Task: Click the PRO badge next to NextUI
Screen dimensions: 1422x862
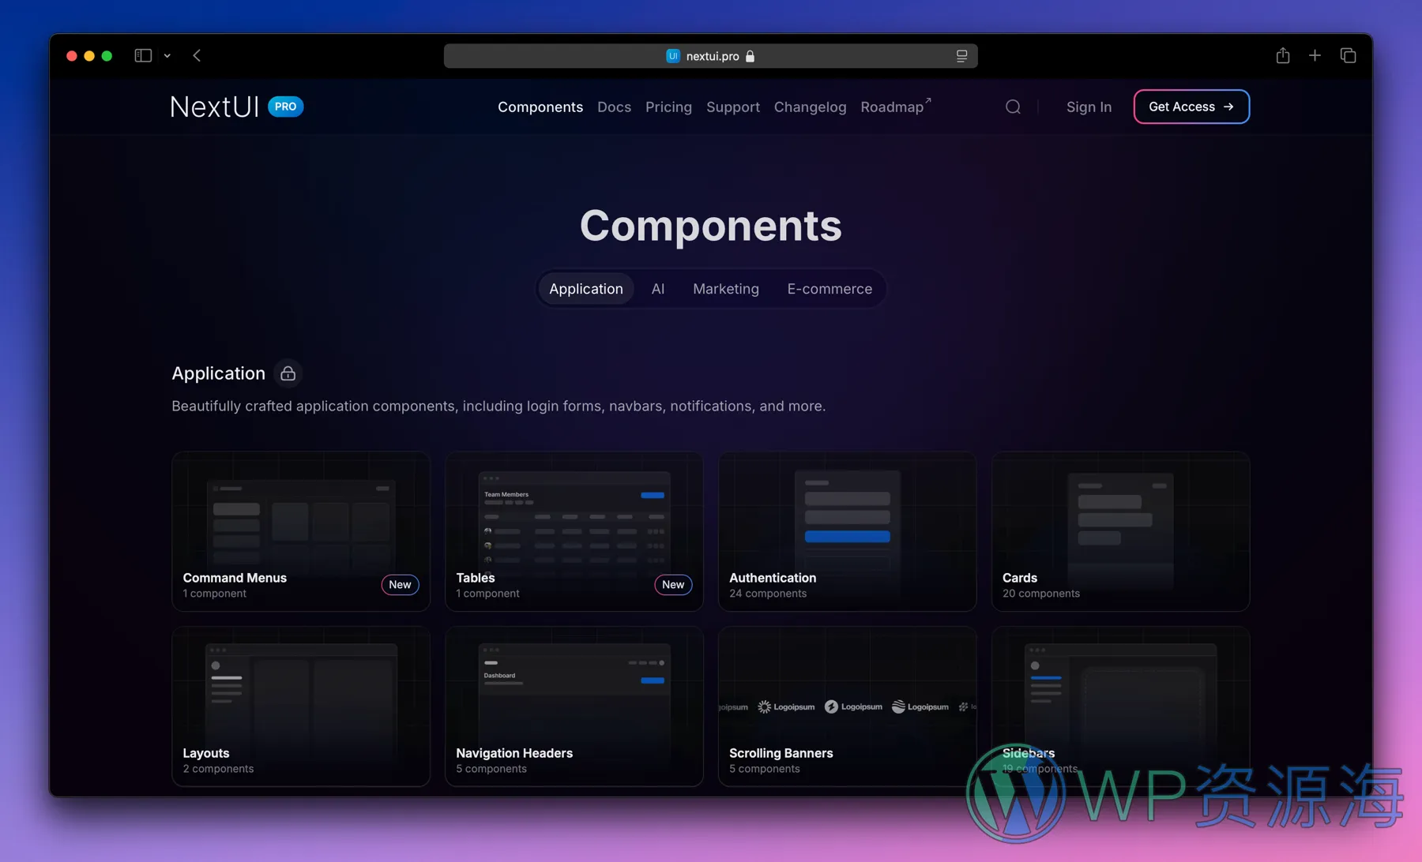Action: [285, 107]
